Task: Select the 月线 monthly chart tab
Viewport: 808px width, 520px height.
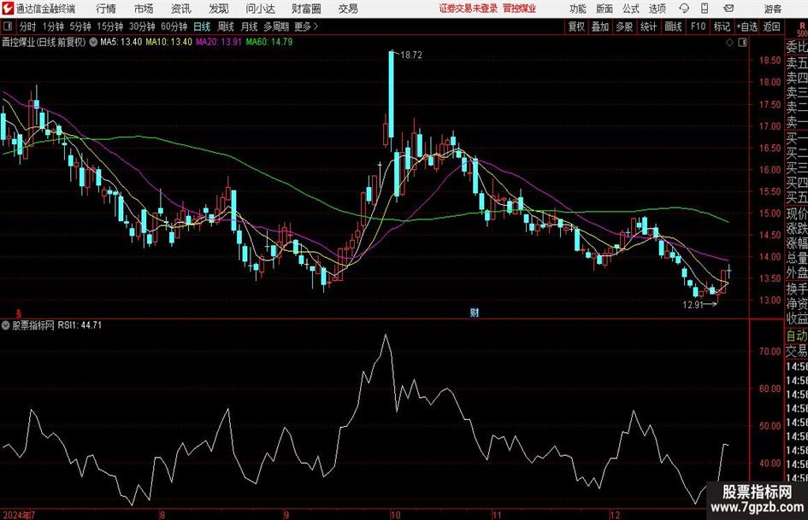Action: [x=249, y=26]
